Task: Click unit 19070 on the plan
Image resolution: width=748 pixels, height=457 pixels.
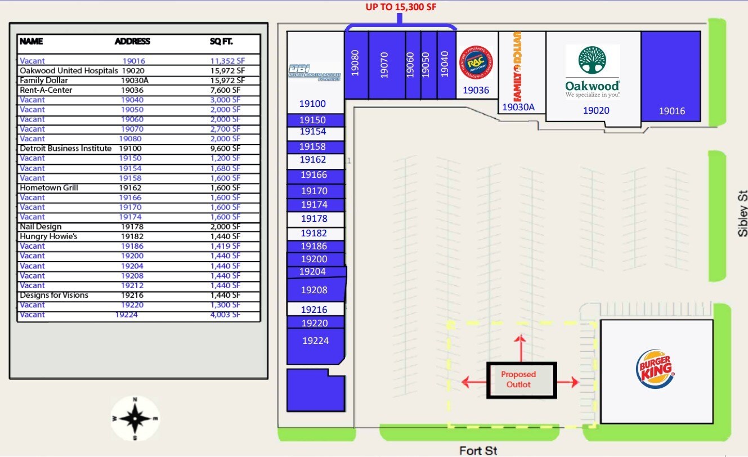Action: [x=387, y=65]
